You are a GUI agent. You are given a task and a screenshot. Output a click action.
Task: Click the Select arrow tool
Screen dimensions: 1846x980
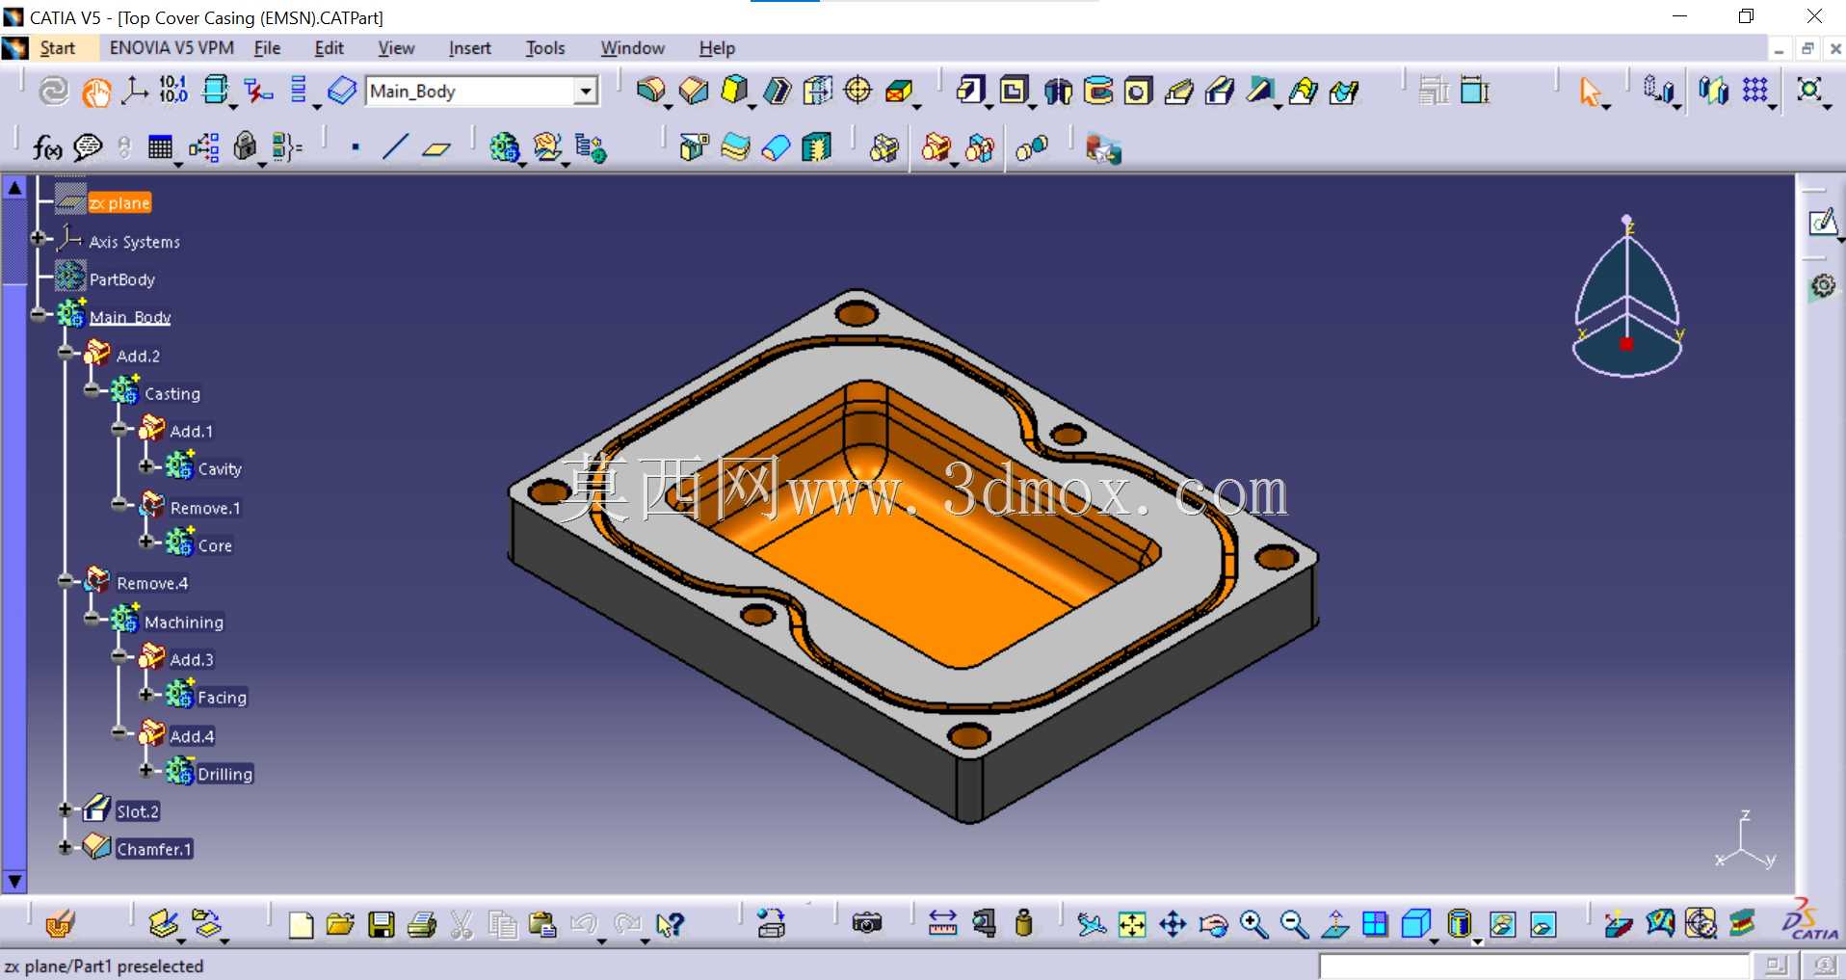tap(1590, 92)
